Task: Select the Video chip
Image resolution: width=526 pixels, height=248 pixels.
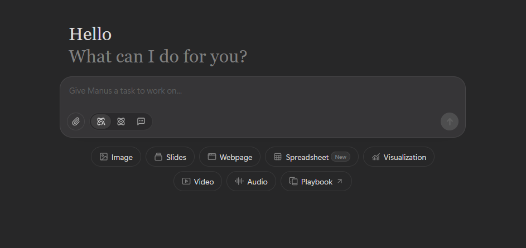Action: click(x=197, y=181)
